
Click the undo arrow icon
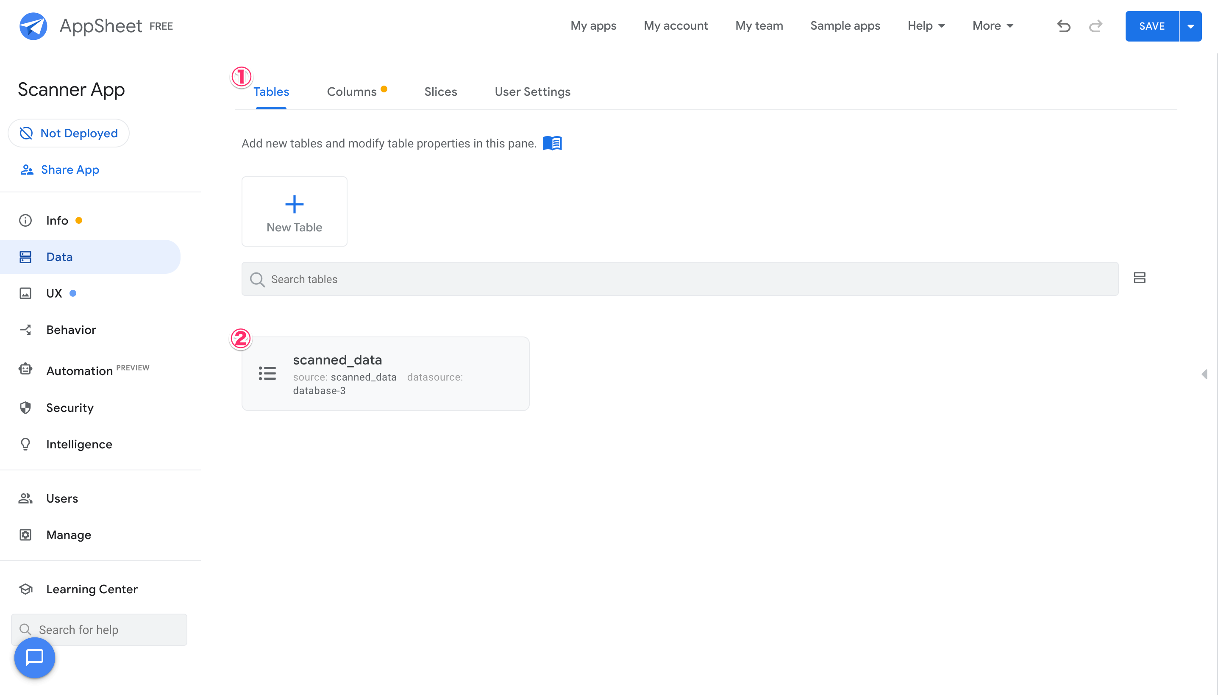1063,26
